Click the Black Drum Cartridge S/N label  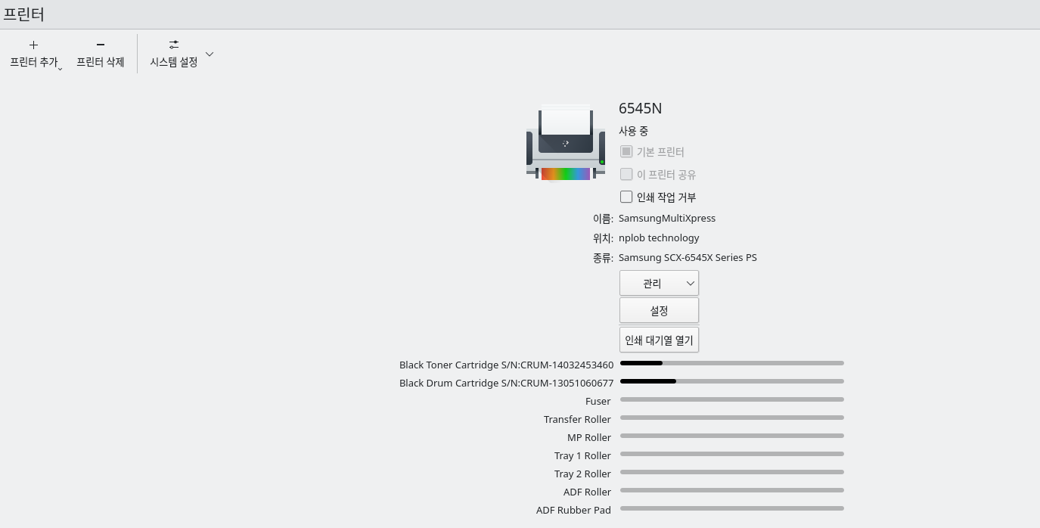(x=506, y=383)
